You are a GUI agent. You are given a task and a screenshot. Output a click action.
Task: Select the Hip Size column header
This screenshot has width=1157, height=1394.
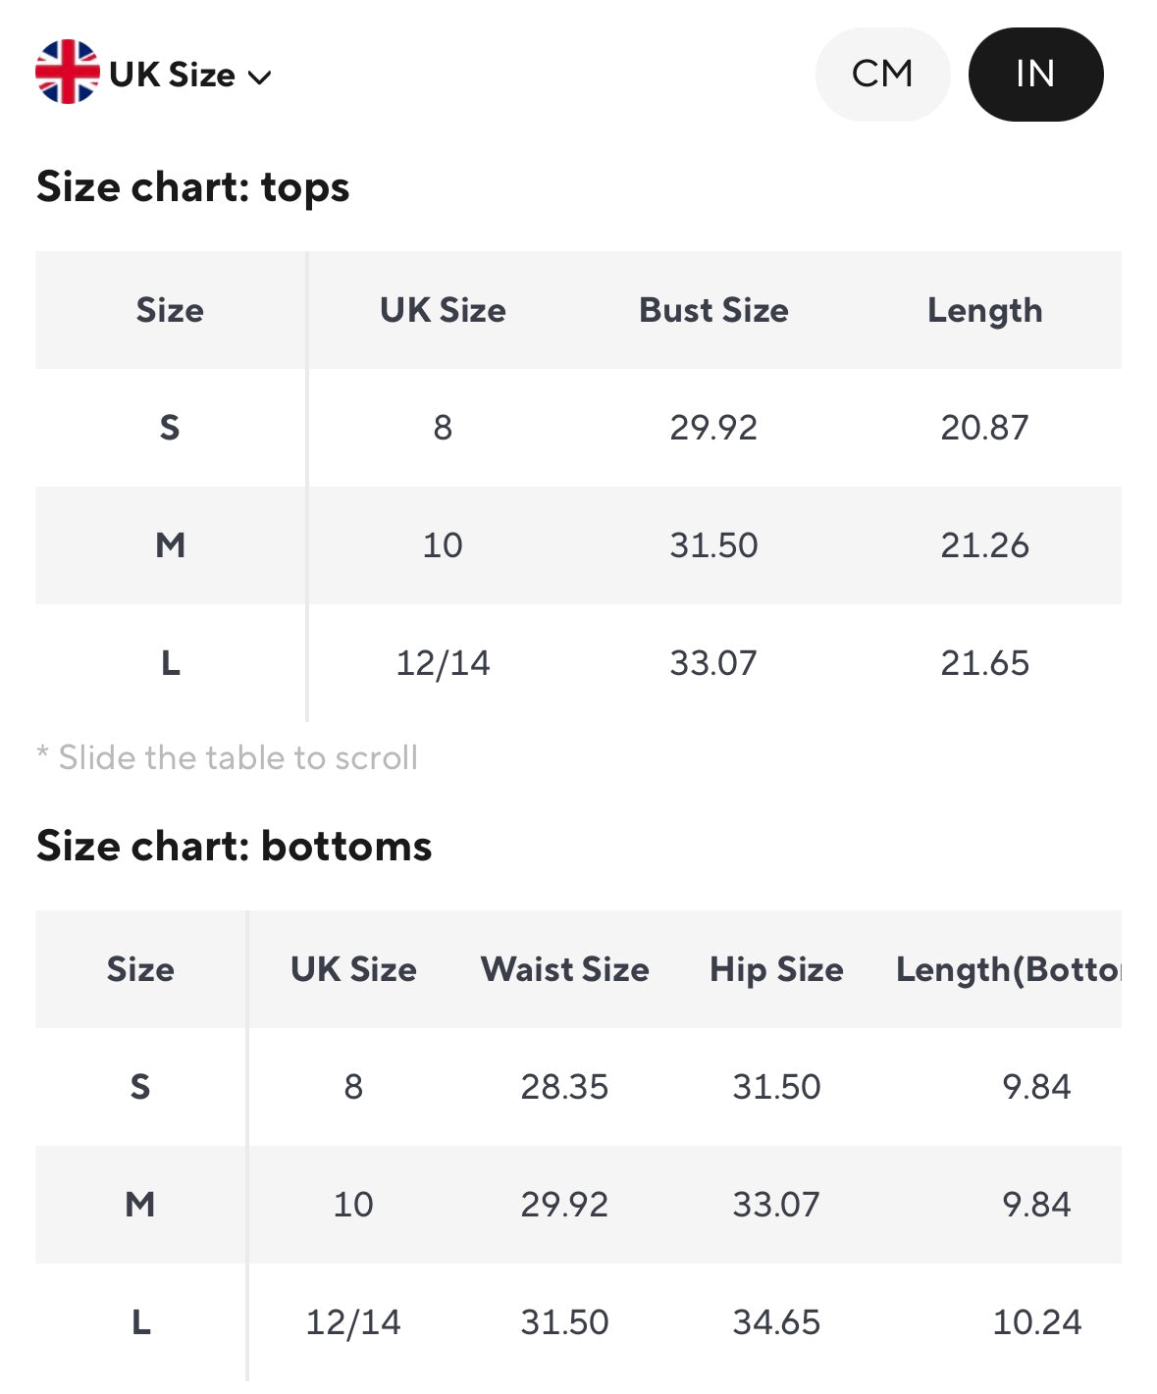pyautogui.click(x=776, y=970)
